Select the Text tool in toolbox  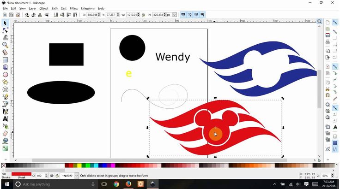coord(5,119)
